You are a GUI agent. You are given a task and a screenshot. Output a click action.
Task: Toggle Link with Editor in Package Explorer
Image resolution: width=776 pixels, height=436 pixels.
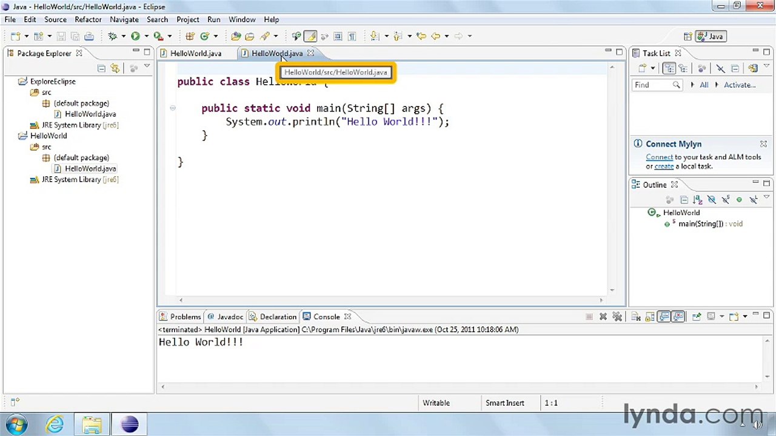coord(115,68)
